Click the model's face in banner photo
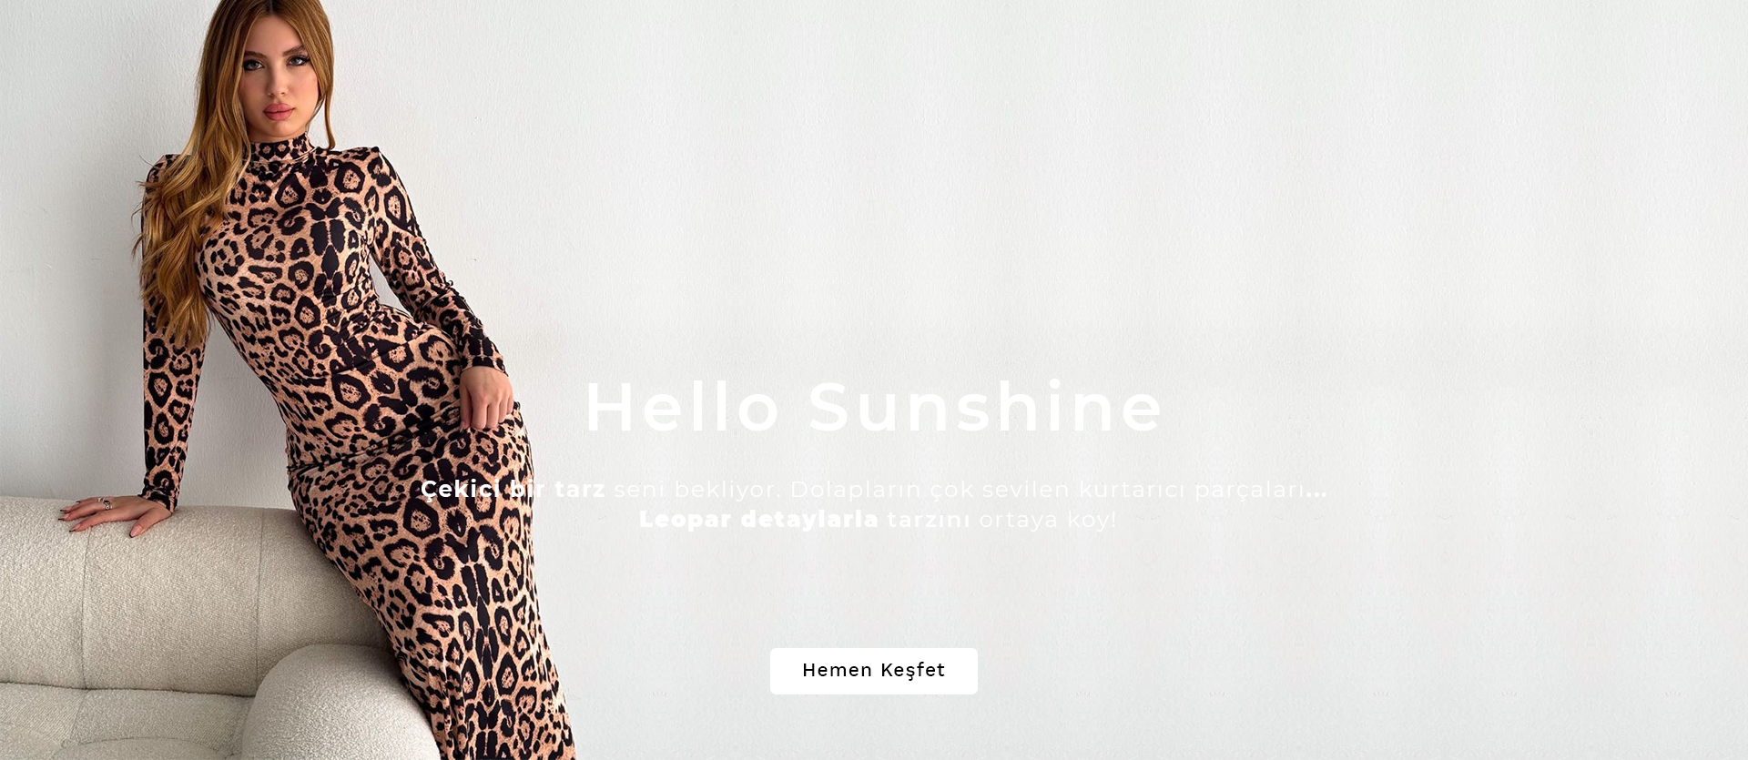 tap(278, 68)
